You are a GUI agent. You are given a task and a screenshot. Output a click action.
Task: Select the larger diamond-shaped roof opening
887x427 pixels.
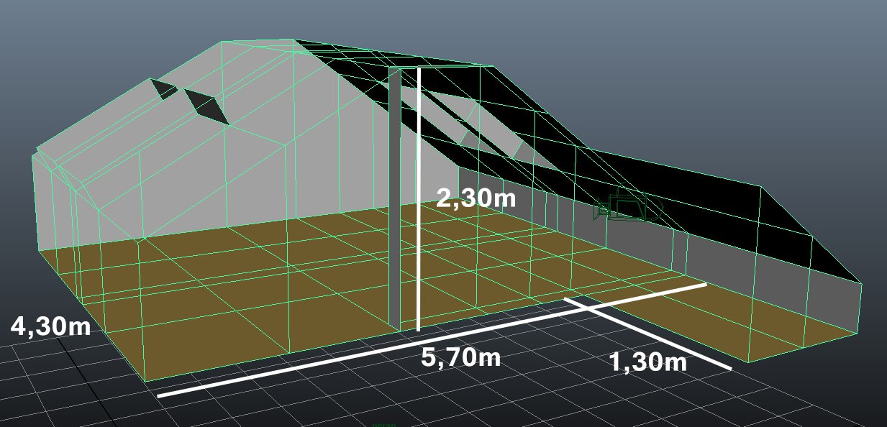click(x=207, y=106)
